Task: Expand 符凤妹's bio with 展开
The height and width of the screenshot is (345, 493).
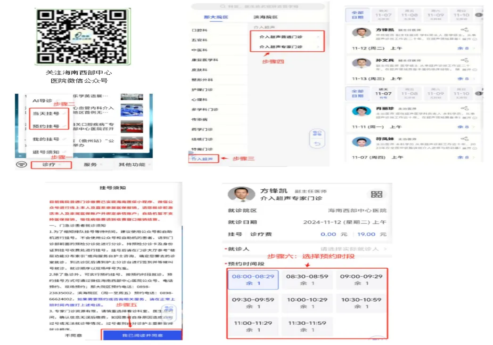Action: 470,148
